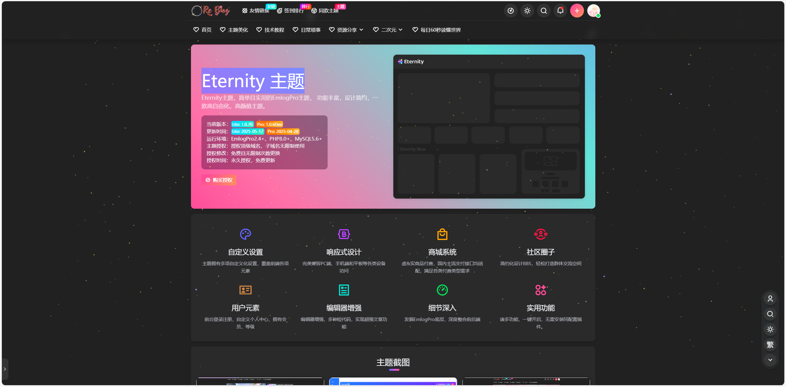Click the Re Blog logo
Viewport: 786px width, 387px height.
click(211, 11)
